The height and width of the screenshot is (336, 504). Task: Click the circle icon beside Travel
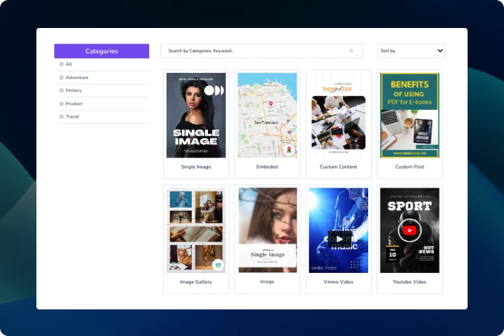62,117
